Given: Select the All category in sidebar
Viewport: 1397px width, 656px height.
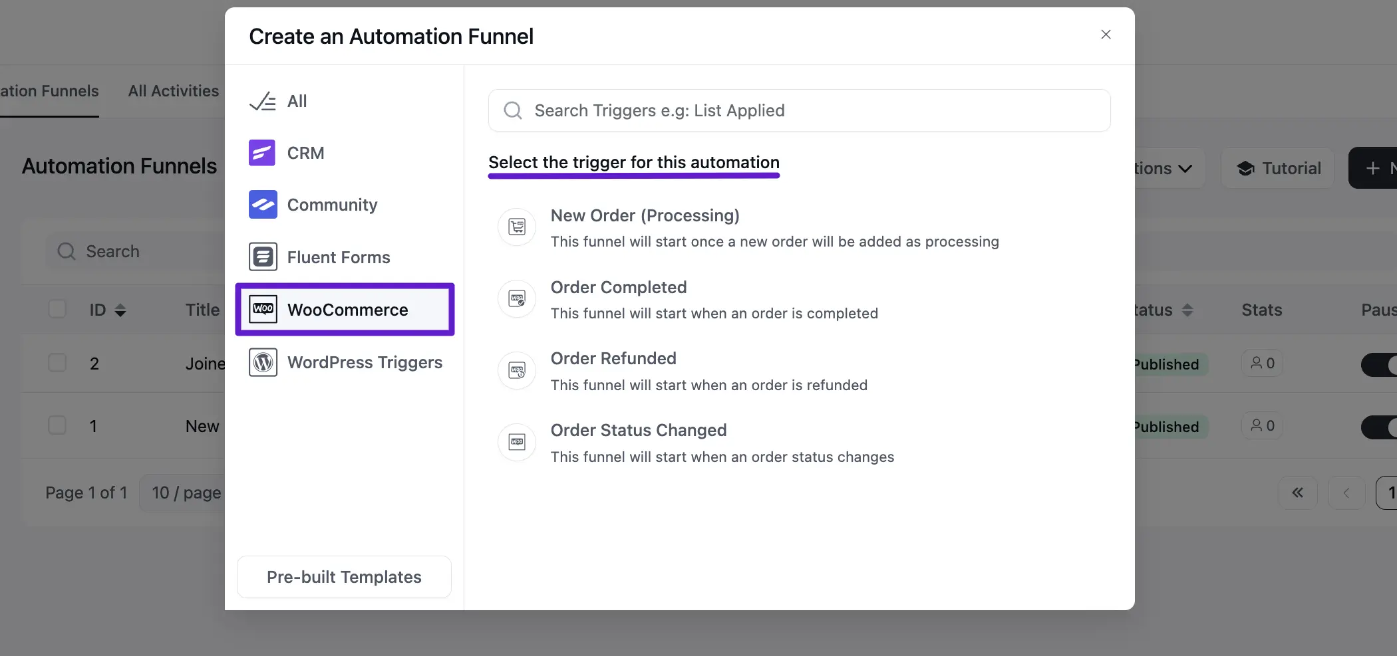Looking at the screenshot, I should pyautogui.click(x=345, y=101).
